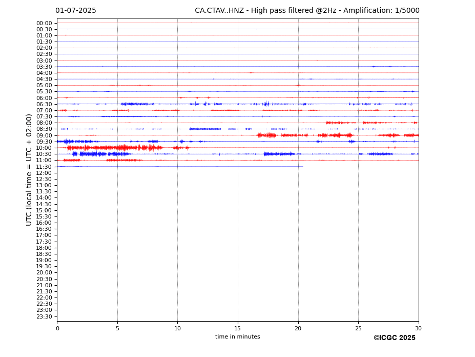Click the x-axis tick label 15

click(x=238, y=328)
